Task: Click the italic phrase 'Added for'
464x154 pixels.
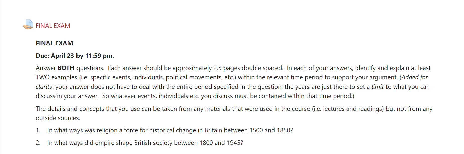Action: [415, 77]
